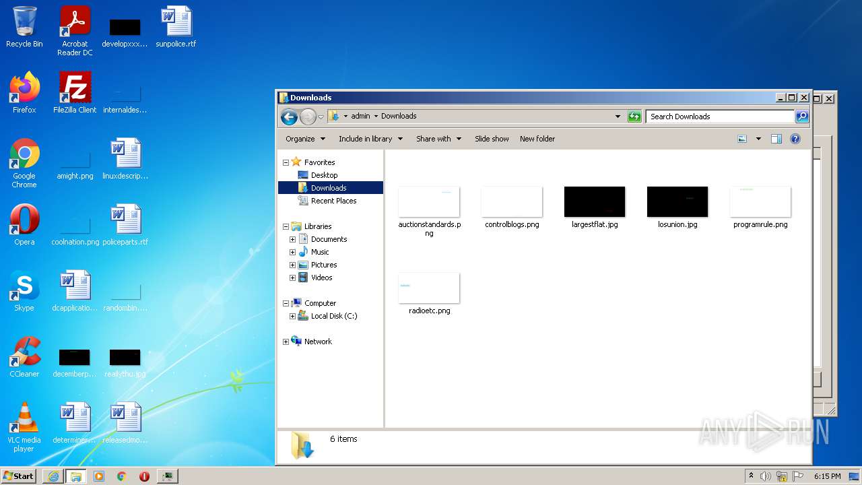Select Desktop under Favorites

pos(324,175)
